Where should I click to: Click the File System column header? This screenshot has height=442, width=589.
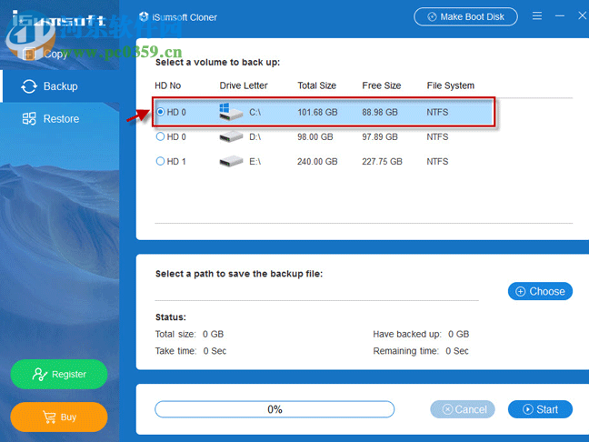click(451, 85)
